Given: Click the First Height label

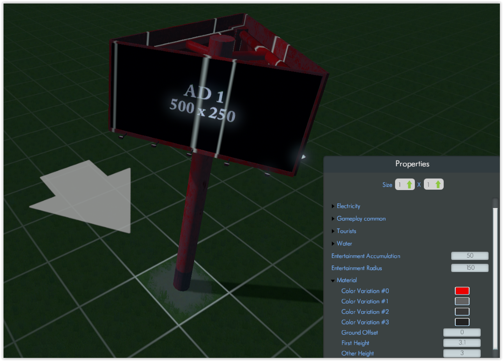Looking at the screenshot, I should coord(355,343).
